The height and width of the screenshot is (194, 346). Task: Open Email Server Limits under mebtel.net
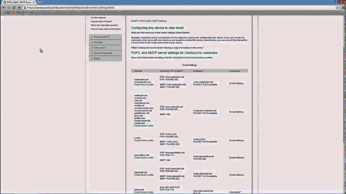point(144,126)
